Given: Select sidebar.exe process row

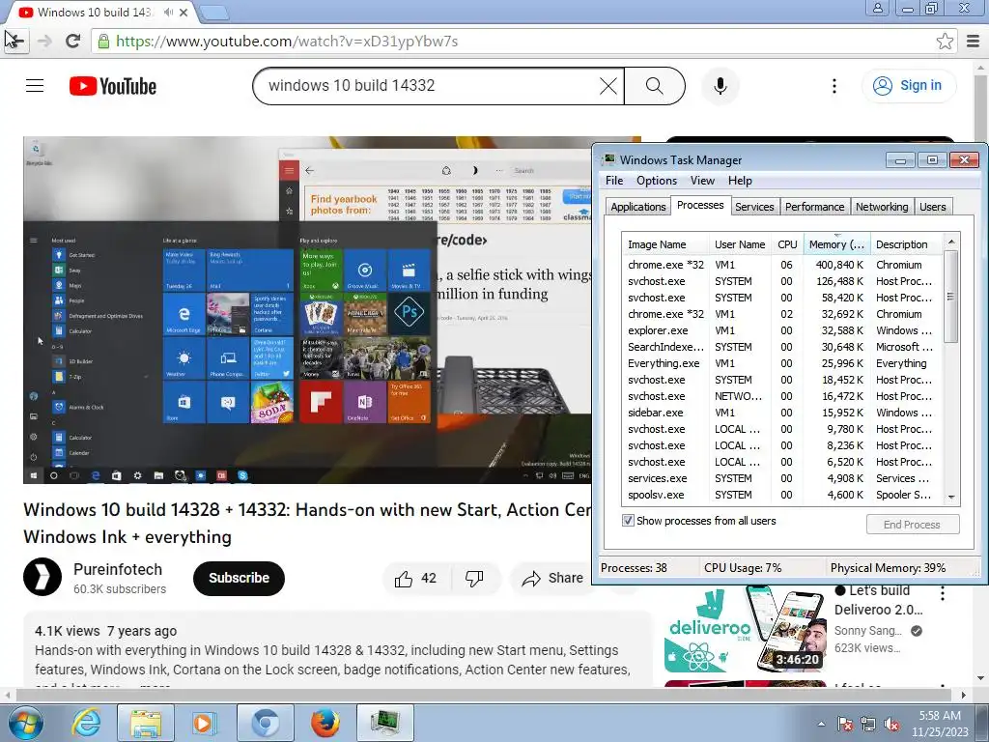Looking at the screenshot, I should pyautogui.click(x=782, y=413).
